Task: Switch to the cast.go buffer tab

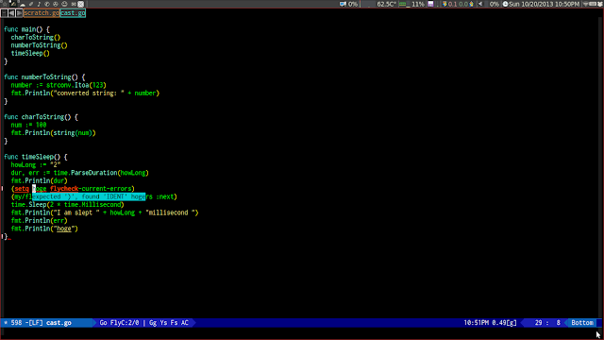Action: pyautogui.click(x=73, y=13)
